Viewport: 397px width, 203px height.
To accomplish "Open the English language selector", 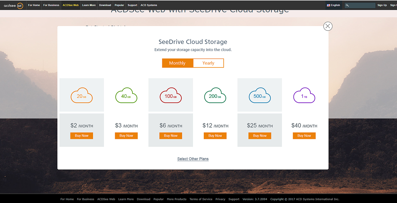I will (334, 5).
